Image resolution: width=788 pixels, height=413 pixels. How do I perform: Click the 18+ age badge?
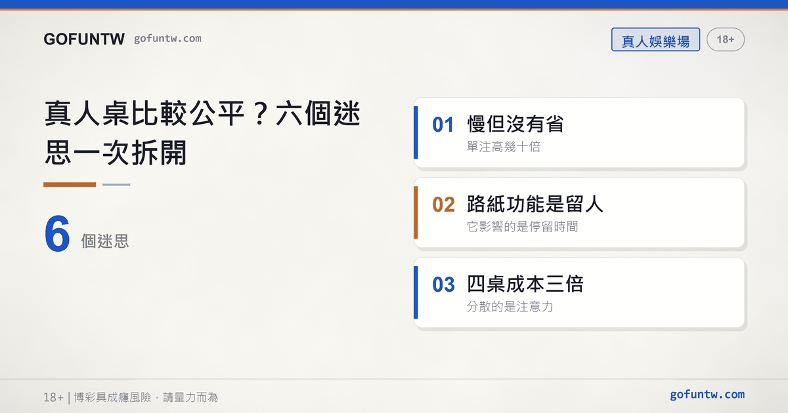[726, 40]
